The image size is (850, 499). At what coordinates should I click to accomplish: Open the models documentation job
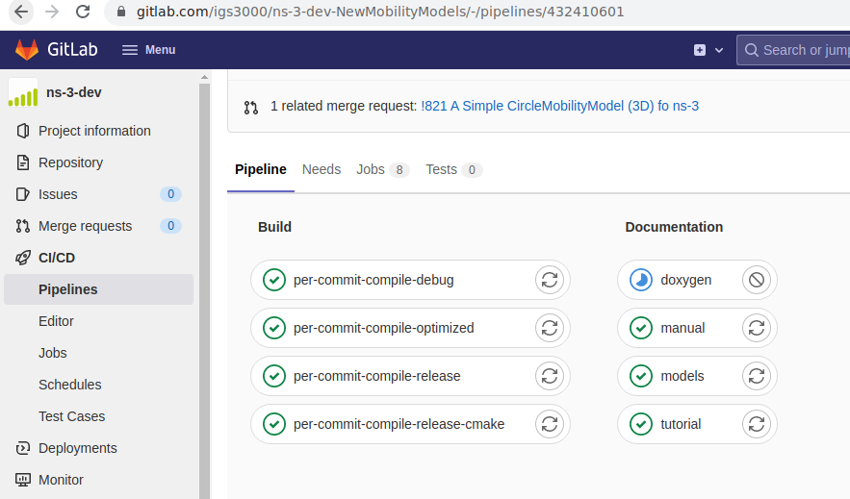pyautogui.click(x=682, y=376)
